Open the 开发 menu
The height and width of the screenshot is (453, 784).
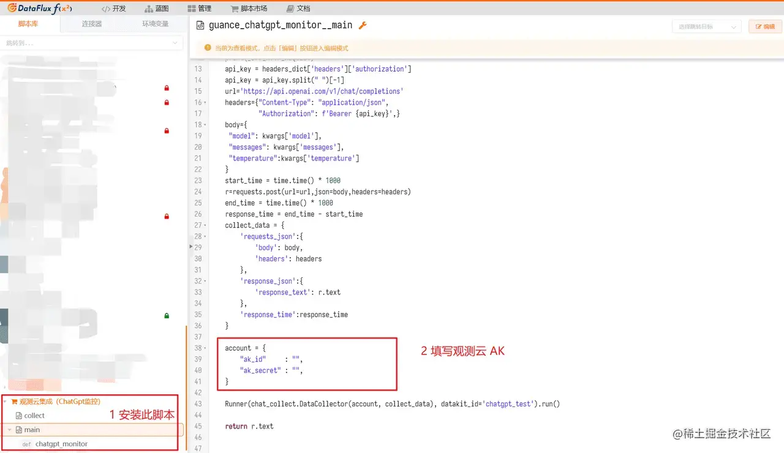pyautogui.click(x=114, y=9)
